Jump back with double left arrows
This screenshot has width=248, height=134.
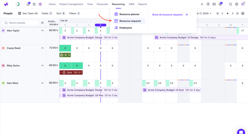[x=218, y=13]
